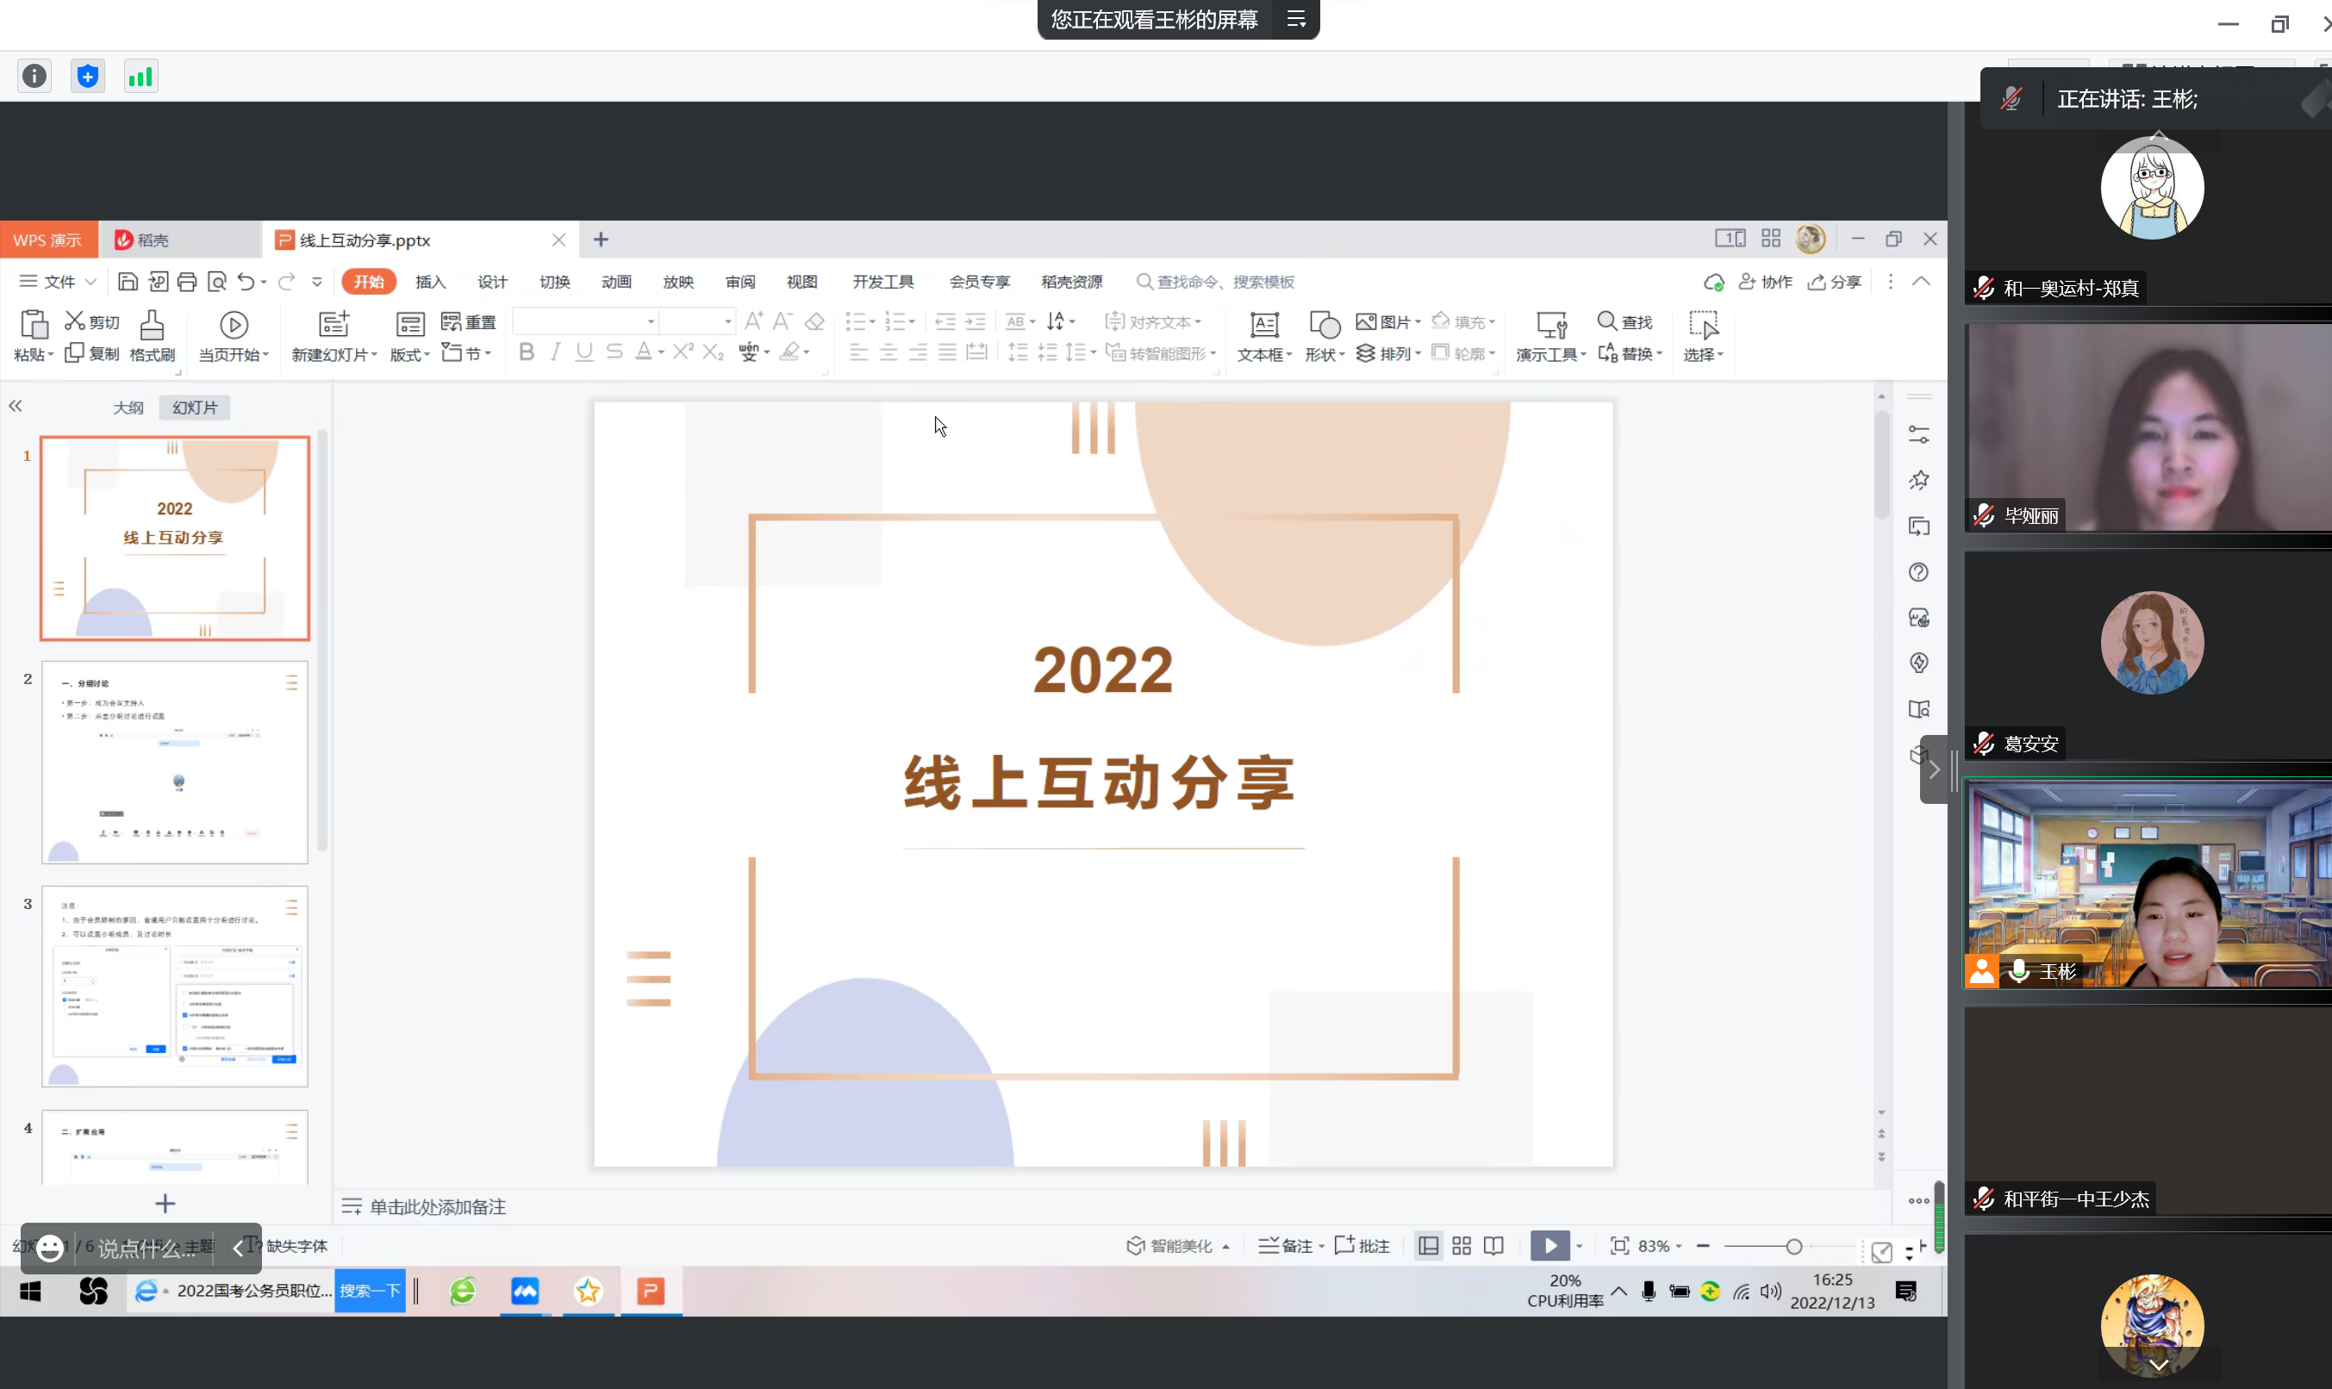This screenshot has height=1389, width=2332.
Task: Switch to the 大纲 (Outline) pane tab
Action: coord(128,408)
